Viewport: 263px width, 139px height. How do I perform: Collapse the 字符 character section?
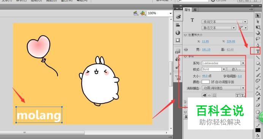(x=185, y=57)
